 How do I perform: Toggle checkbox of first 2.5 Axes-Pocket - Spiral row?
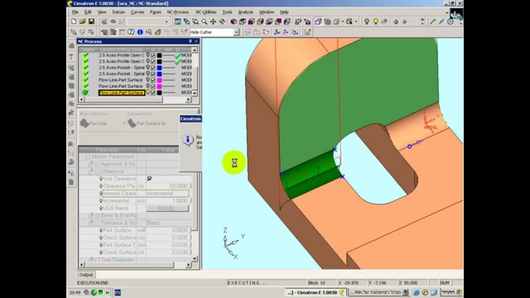153,67
